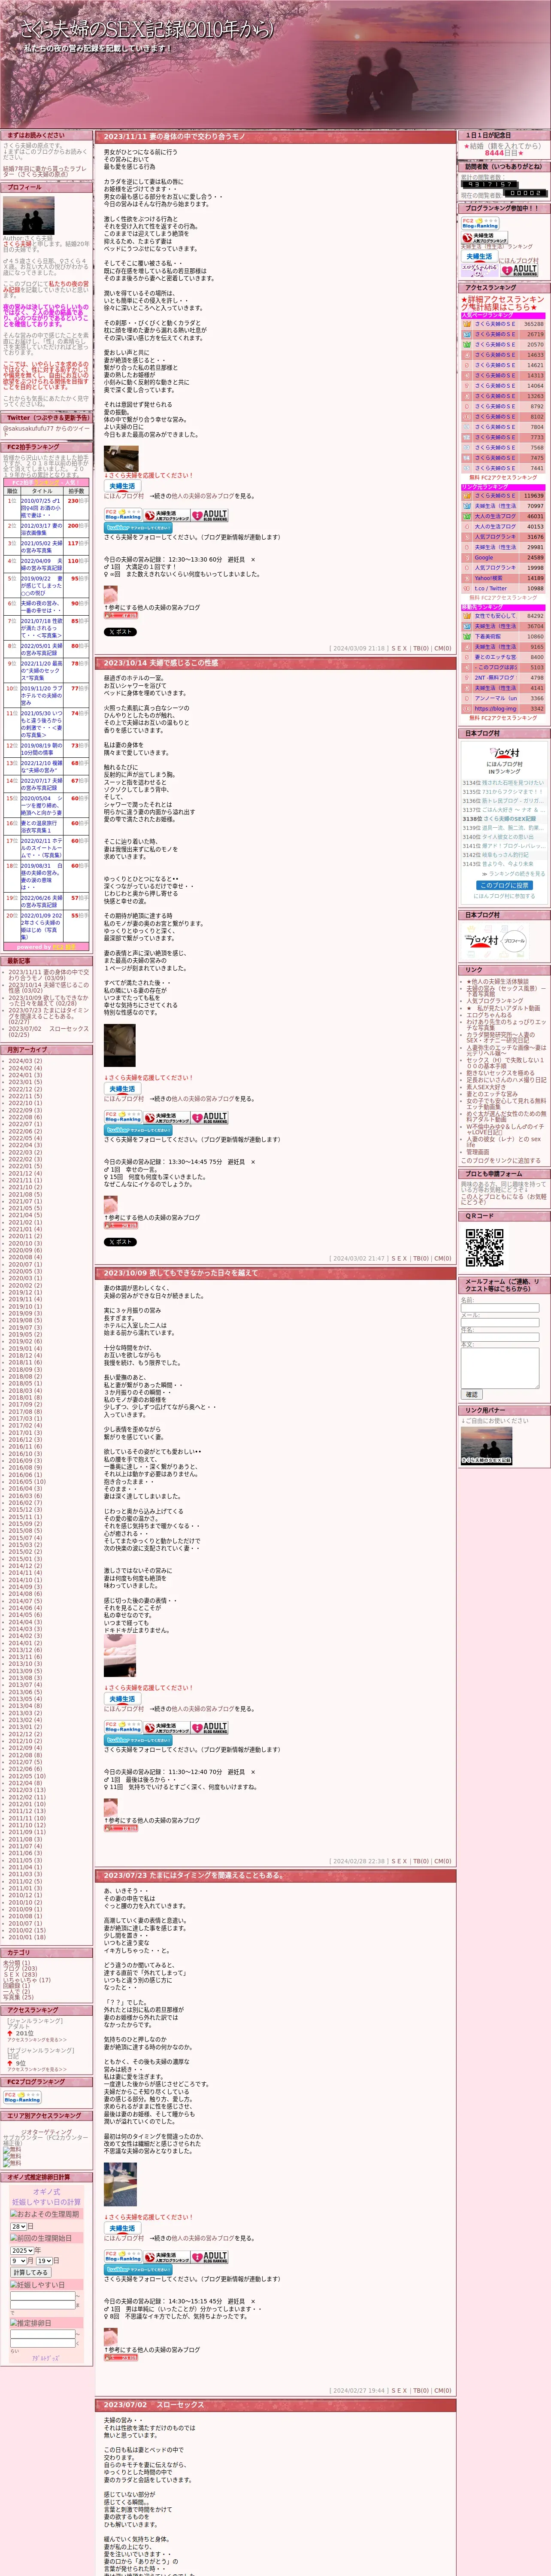Click the 管理画面 link in the リンク list

(x=477, y=1152)
